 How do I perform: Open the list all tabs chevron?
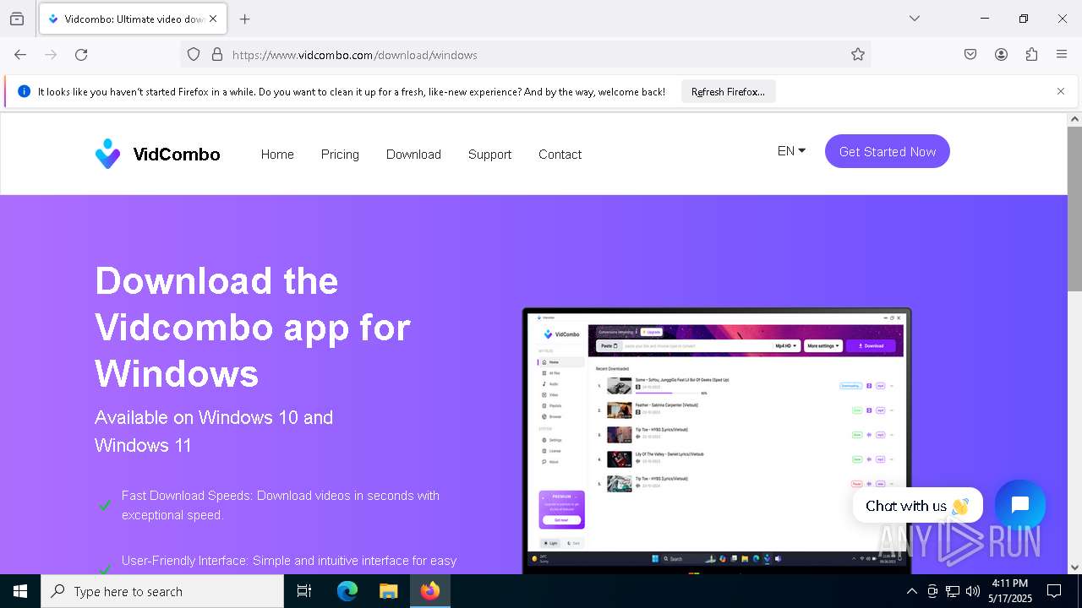click(x=915, y=19)
